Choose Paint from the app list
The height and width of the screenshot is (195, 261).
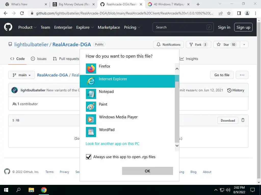pyautogui.click(x=127, y=107)
